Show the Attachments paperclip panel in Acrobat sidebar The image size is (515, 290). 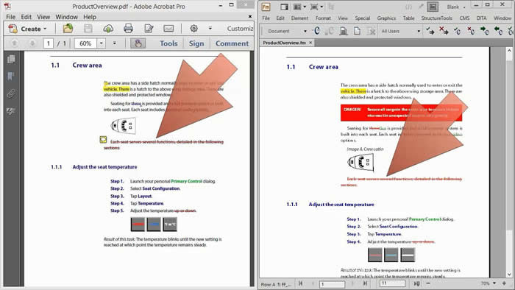(x=11, y=94)
